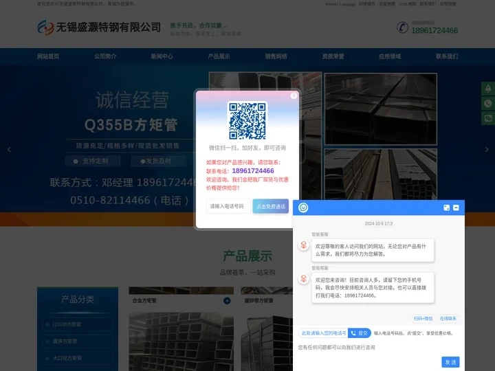Viewport: 495px width, 371px height.
Task: Click the 支持定制 banner badge
Action: [x=93, y=161]
